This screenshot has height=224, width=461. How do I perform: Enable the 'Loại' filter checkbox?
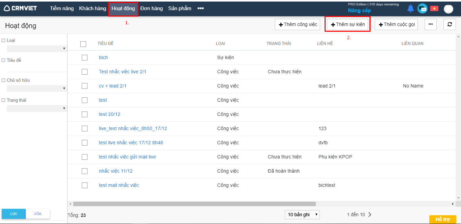click(x=3, y=41)
